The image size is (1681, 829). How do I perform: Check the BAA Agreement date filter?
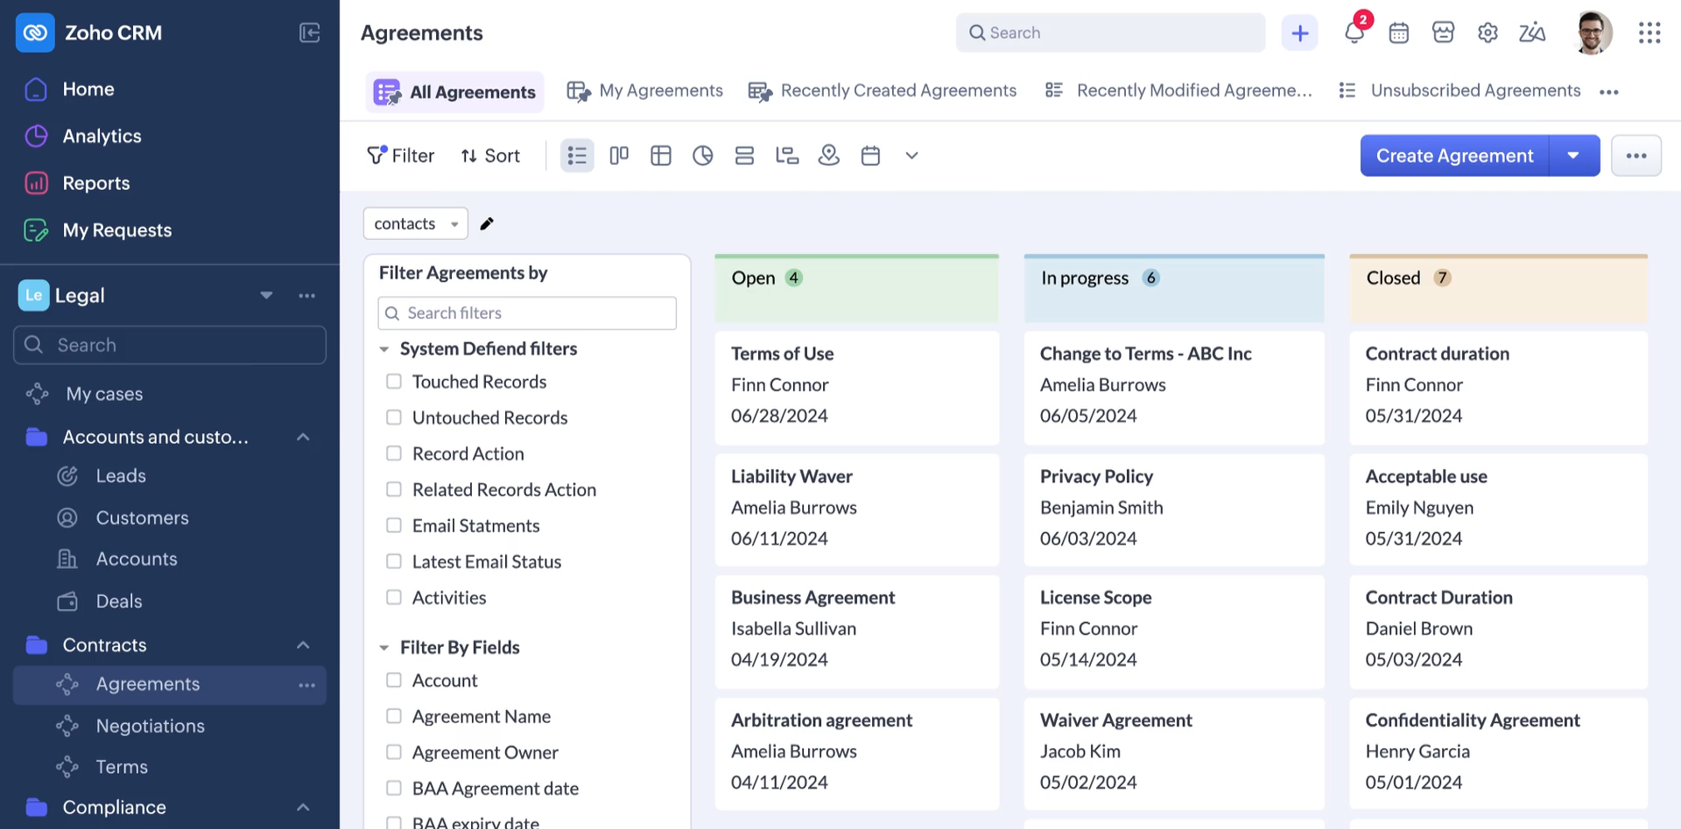click(x=394, y=788)
